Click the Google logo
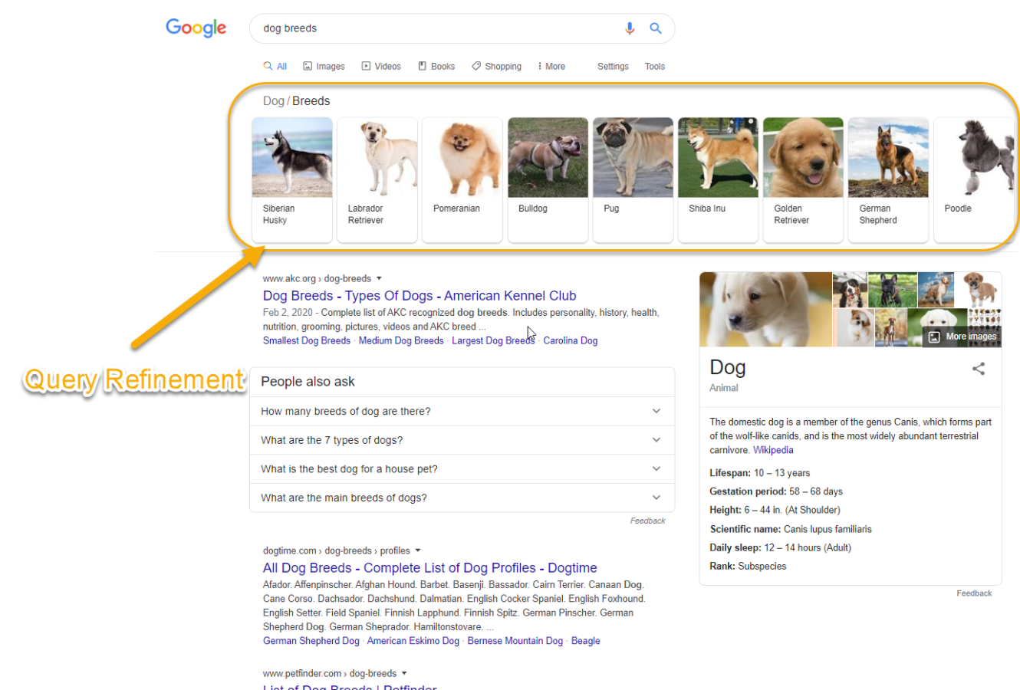 pos(196,28)
